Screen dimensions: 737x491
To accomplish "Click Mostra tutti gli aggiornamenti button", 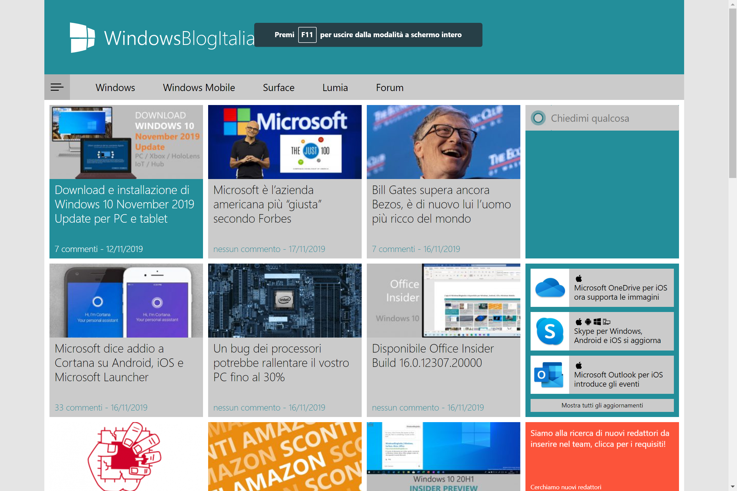I will click(x=602, y=405).
